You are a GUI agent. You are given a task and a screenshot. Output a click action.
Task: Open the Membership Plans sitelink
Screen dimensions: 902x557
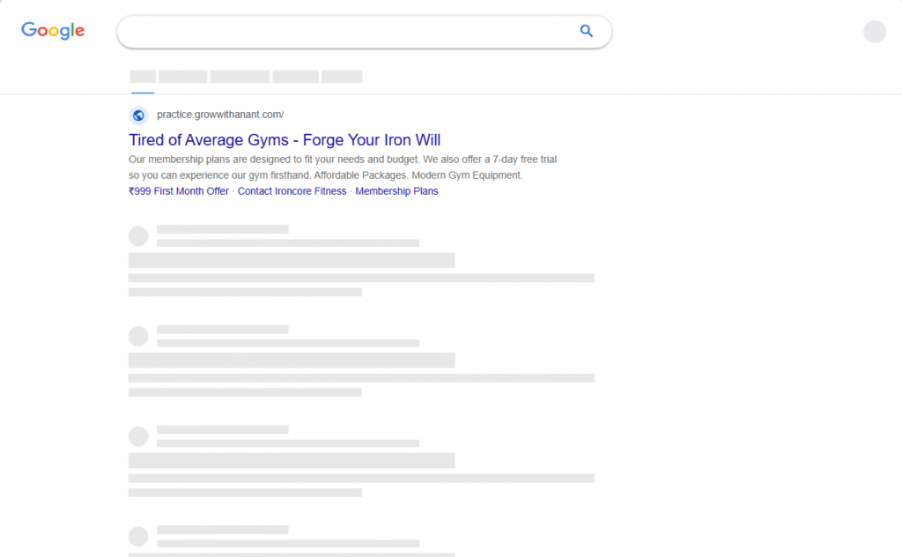point(396,191)
